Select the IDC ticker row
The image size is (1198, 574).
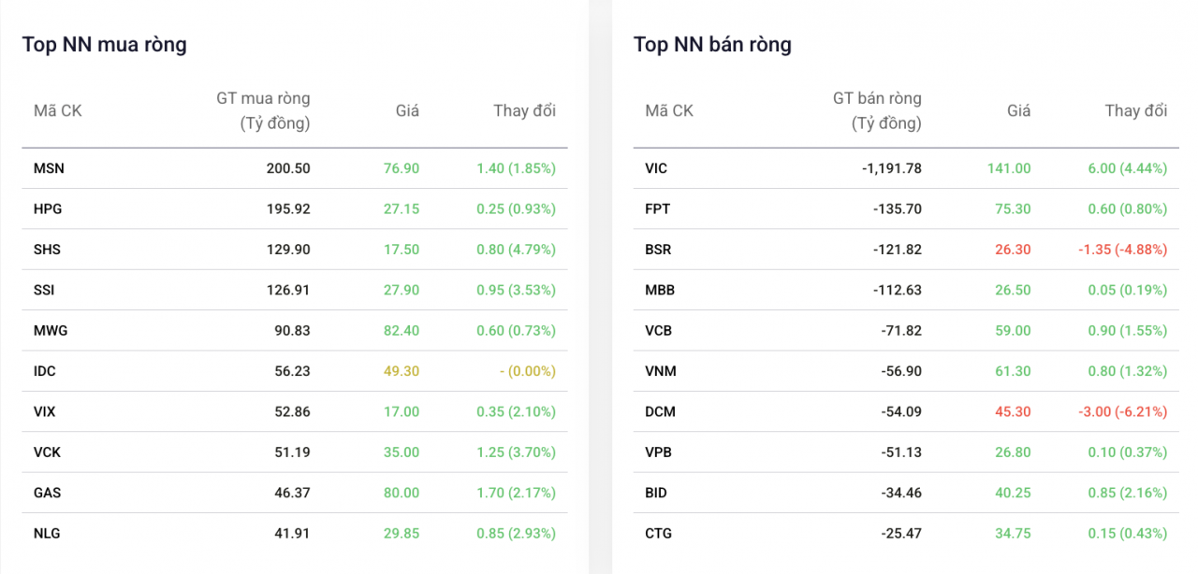(x=45, y=371)
